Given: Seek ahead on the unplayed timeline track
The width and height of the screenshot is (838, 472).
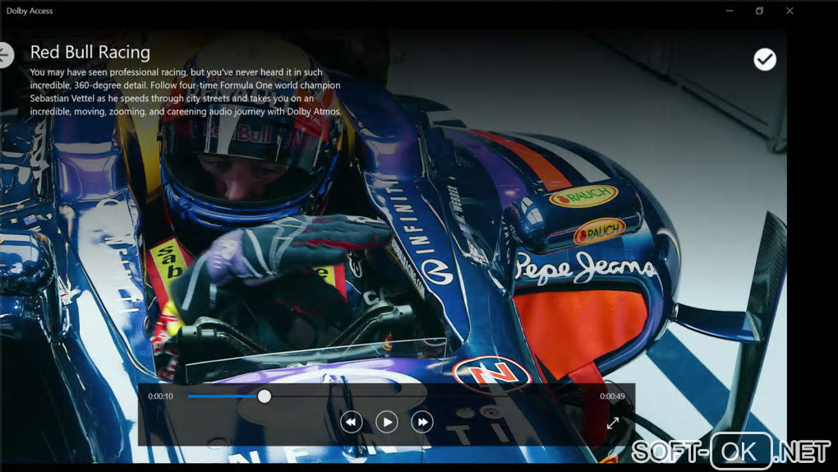Looking at the screenshot, I should click(x=431, y=396).
